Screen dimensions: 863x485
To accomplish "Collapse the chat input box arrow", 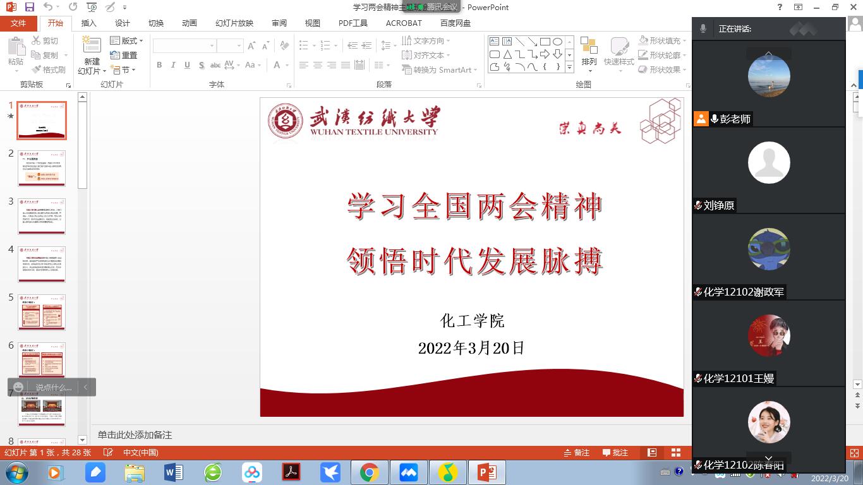I will coord(85,387).
